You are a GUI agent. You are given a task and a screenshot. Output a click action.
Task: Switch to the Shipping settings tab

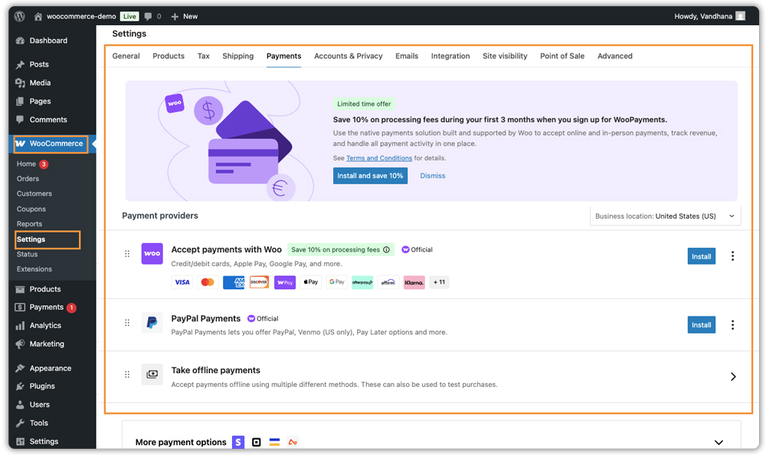pos(237,56)
